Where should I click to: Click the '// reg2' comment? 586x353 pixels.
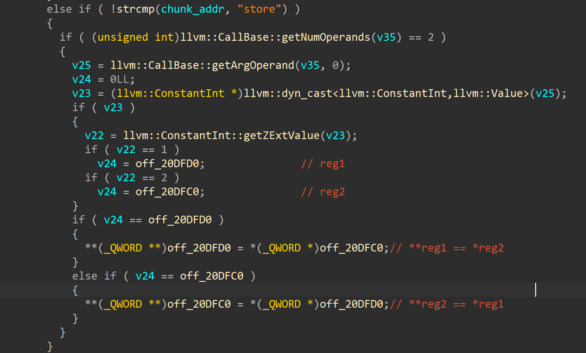pyautogui.click(x=323, y=192)
